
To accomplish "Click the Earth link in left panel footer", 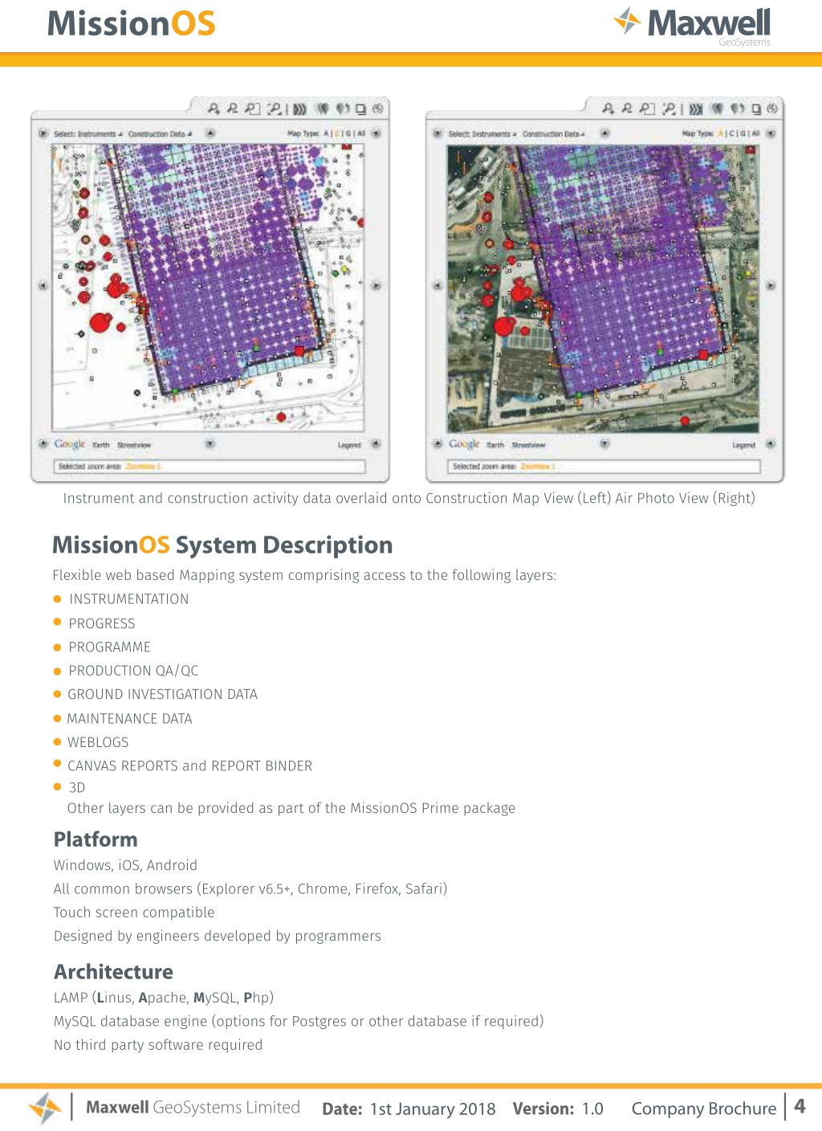I will pyautogui.click(x=101, y=445).
